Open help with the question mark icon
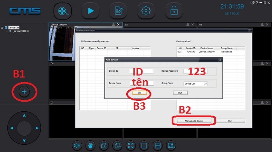This screenshot has height=152, width=272. [x=257, y=3]
